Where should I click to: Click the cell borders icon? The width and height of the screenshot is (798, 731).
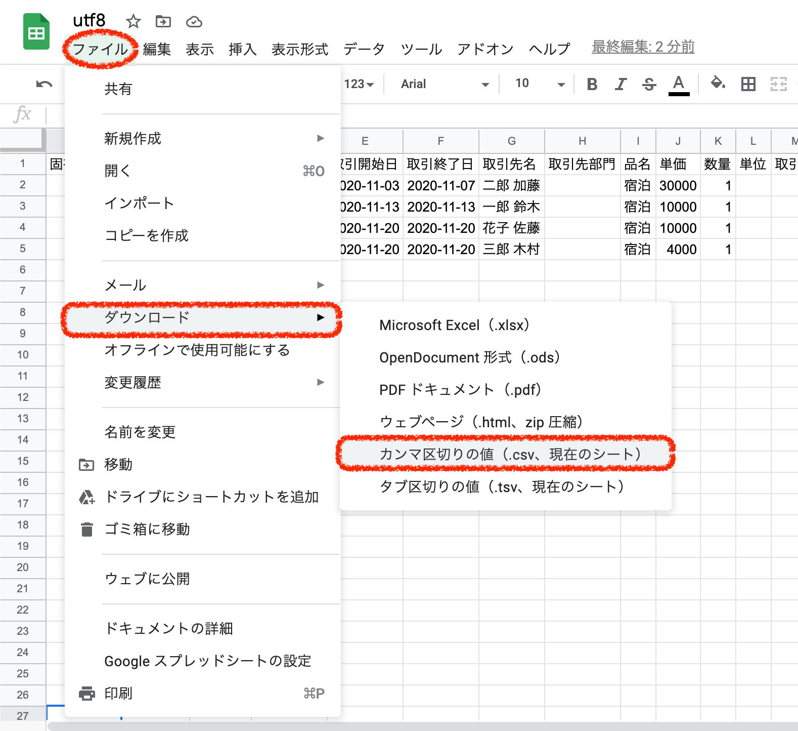748,84
